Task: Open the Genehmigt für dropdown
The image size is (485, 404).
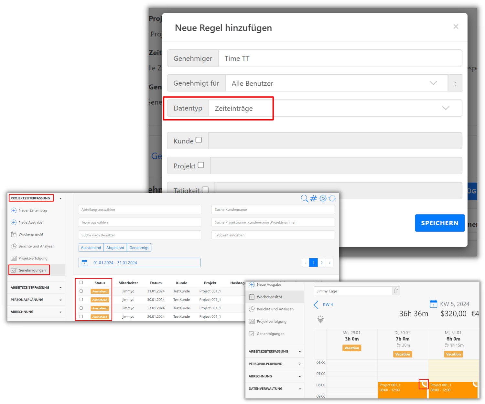Action: click(x=336, y=83)
